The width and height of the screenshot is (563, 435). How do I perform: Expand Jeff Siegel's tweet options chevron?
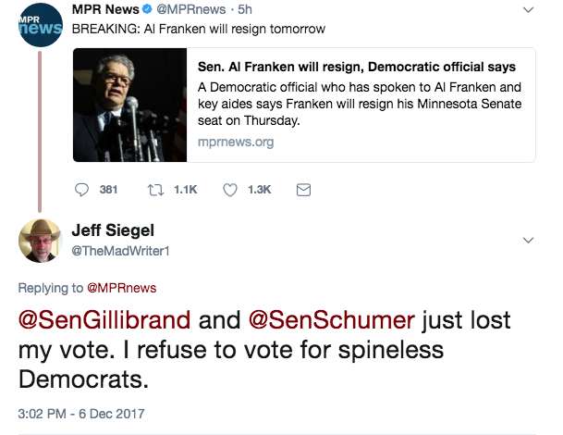528,240
